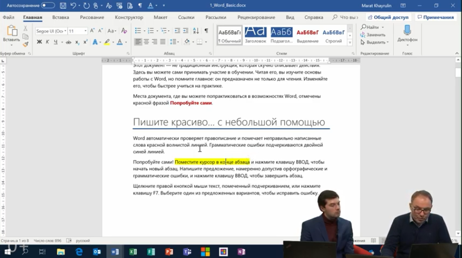Justify the text

[x=163, y=42]
